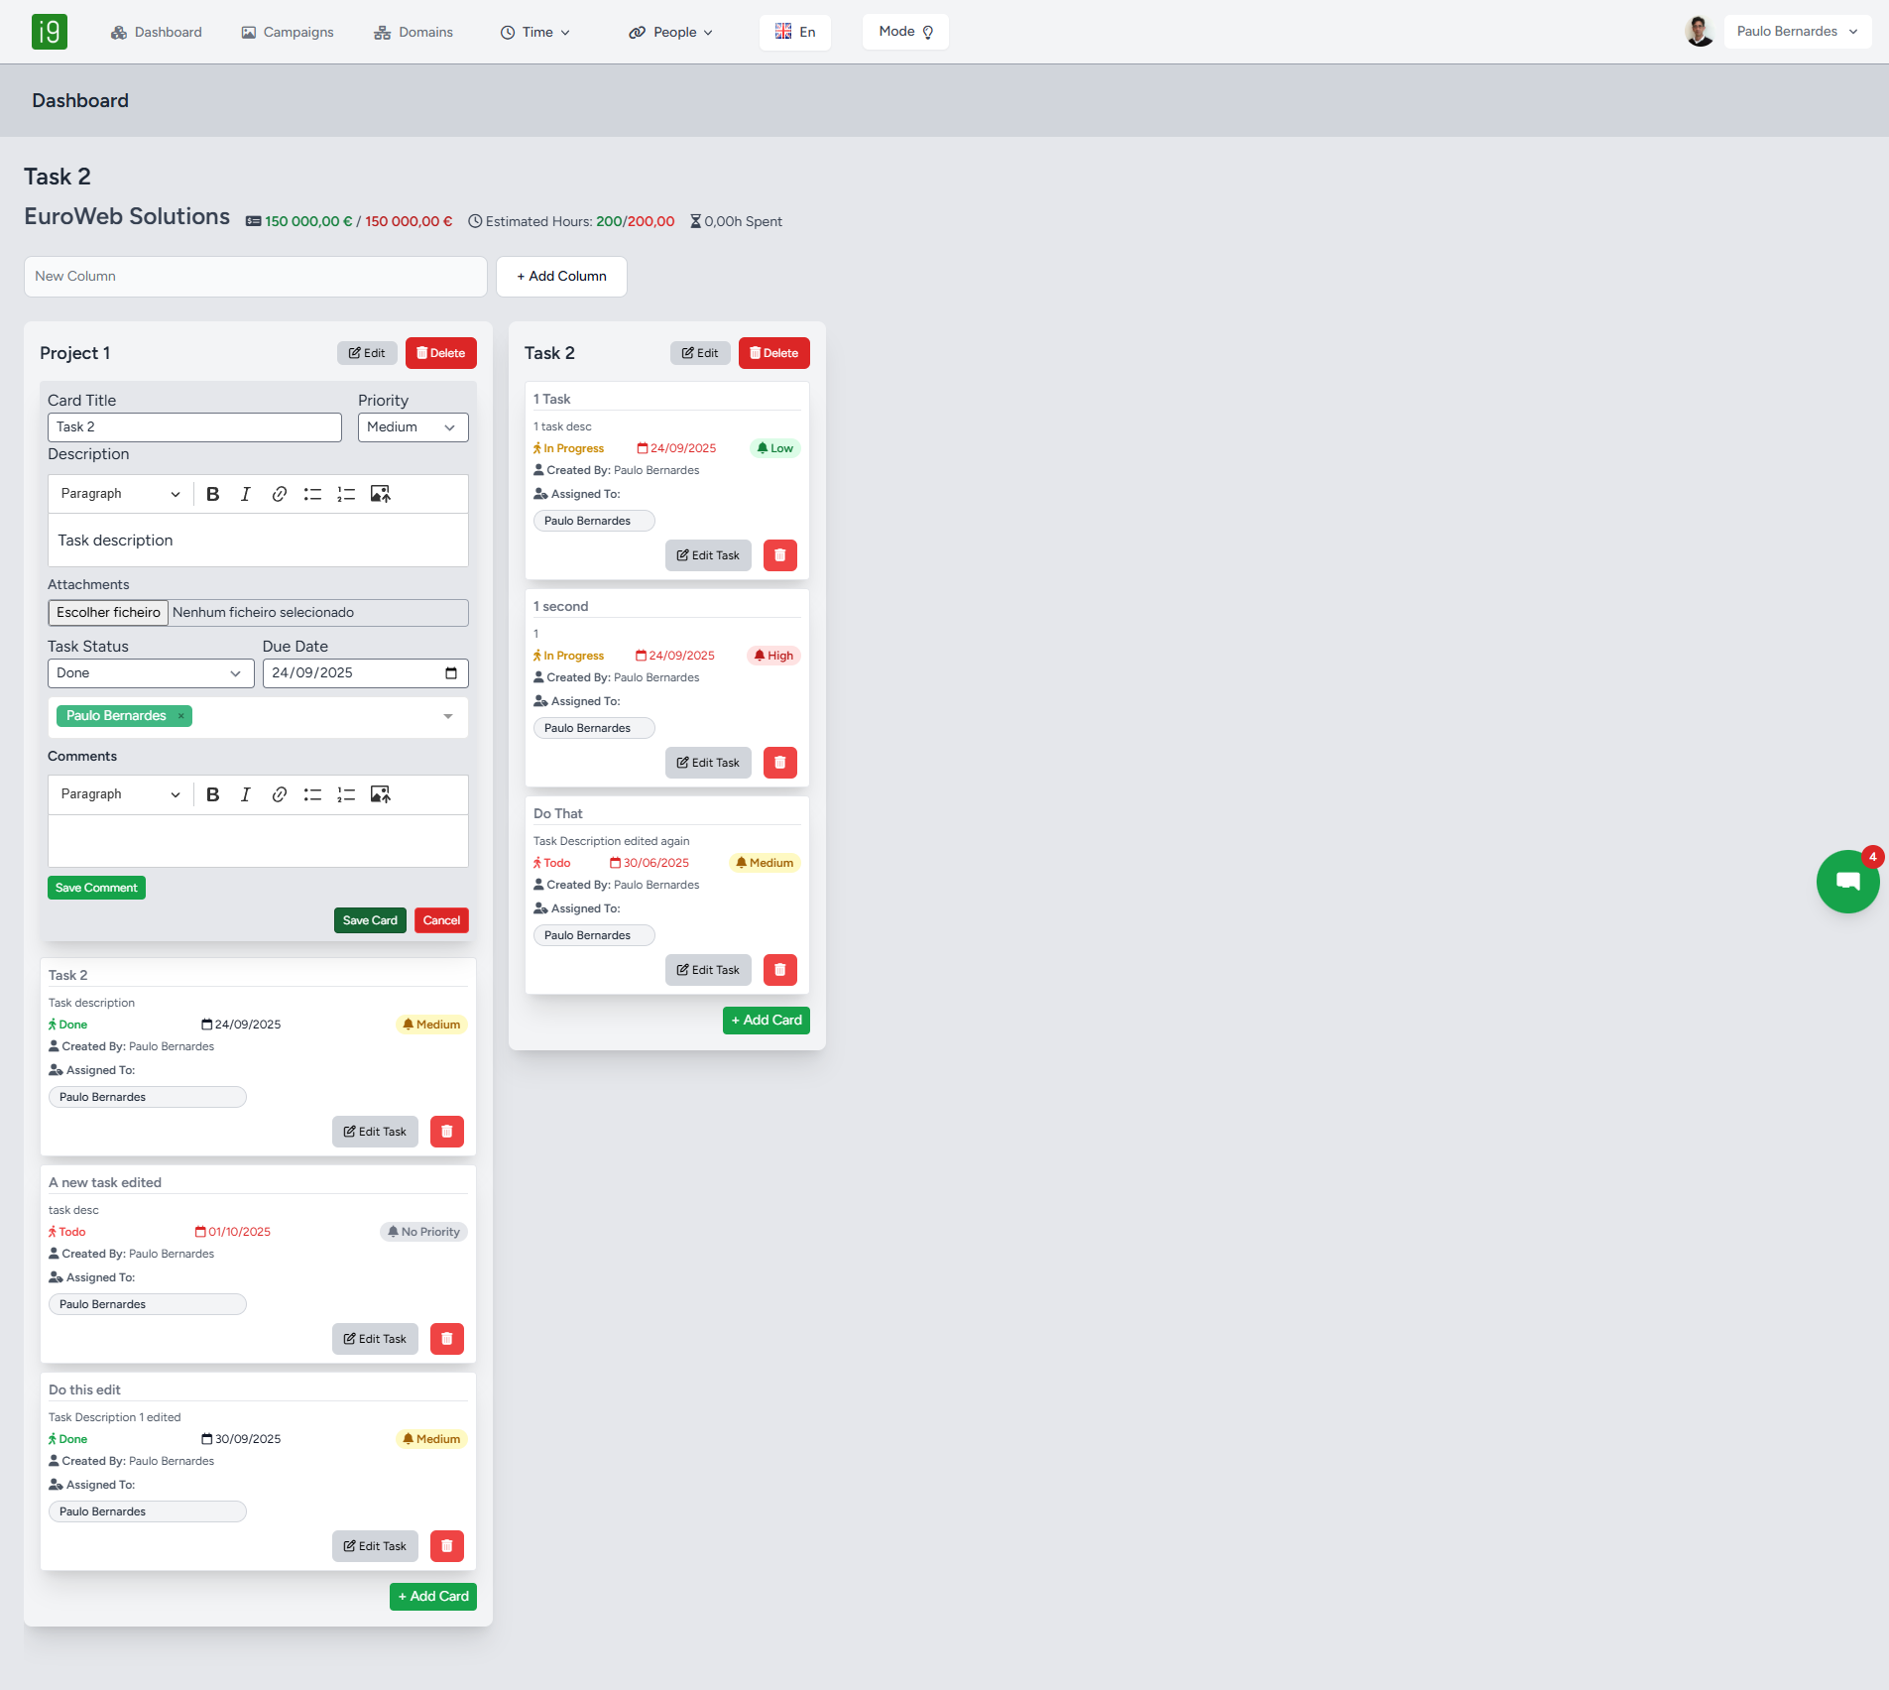Open the calendar picker for Due Date

[x=451, y=673]
